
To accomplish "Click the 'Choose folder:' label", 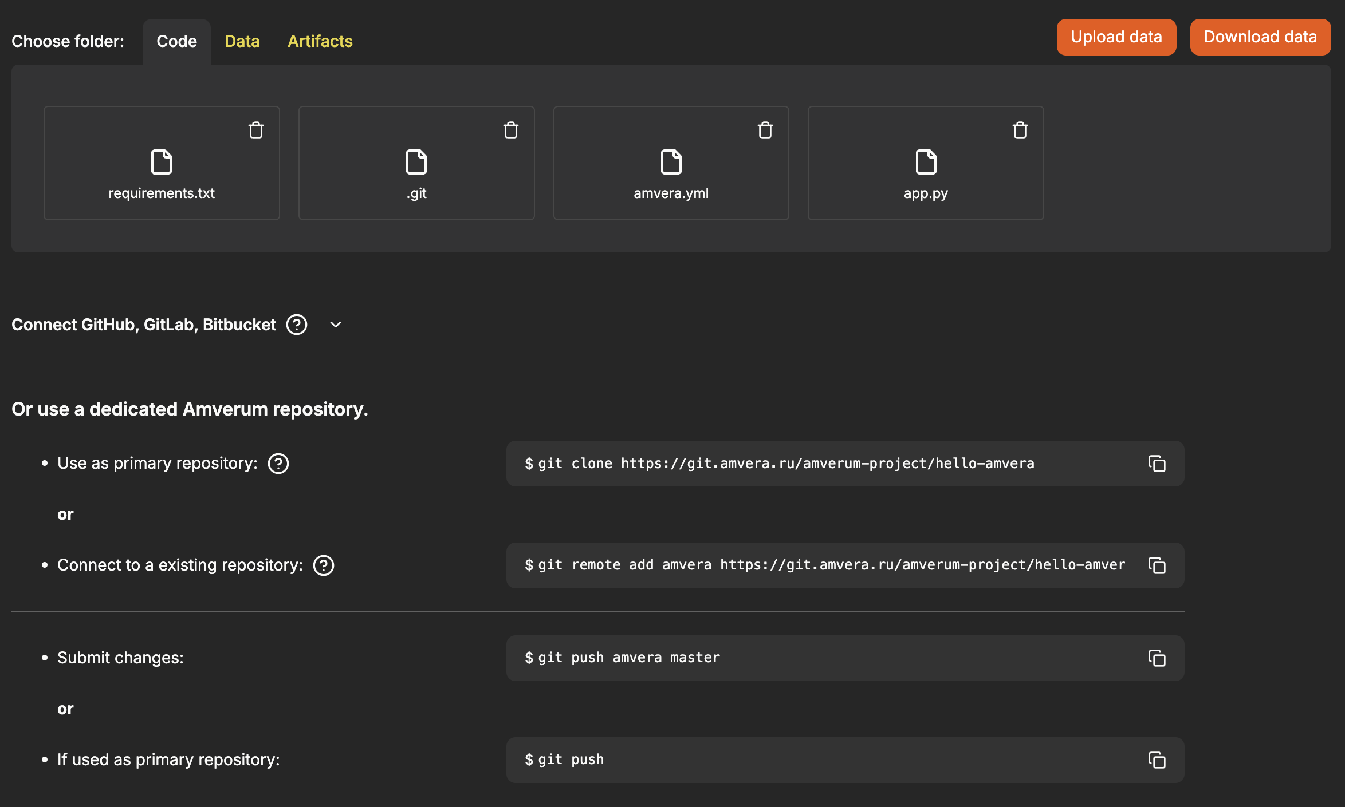I will [x=68, y=41].
